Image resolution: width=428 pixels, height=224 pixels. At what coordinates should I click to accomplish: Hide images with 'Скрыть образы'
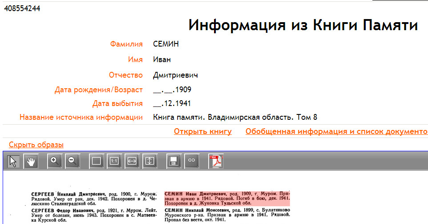(36, 145)
